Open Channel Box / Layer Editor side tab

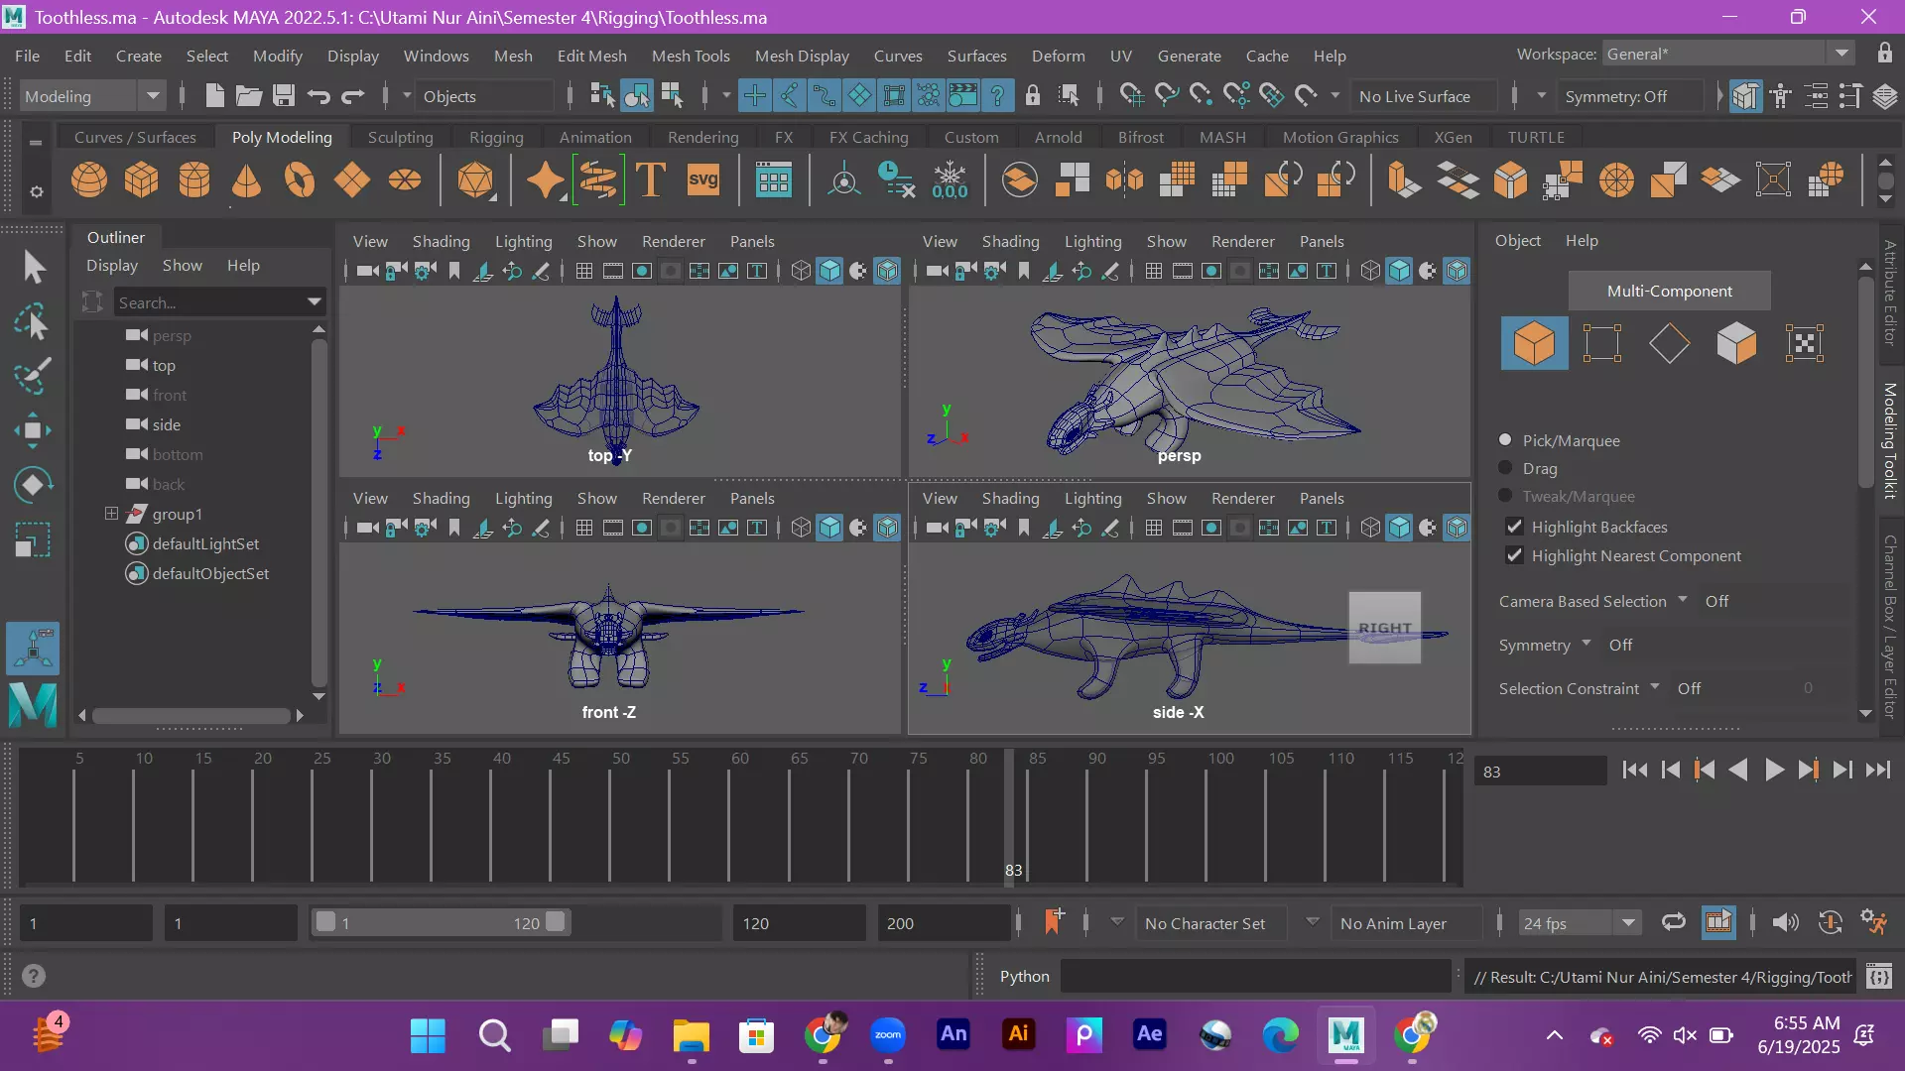1889,627
